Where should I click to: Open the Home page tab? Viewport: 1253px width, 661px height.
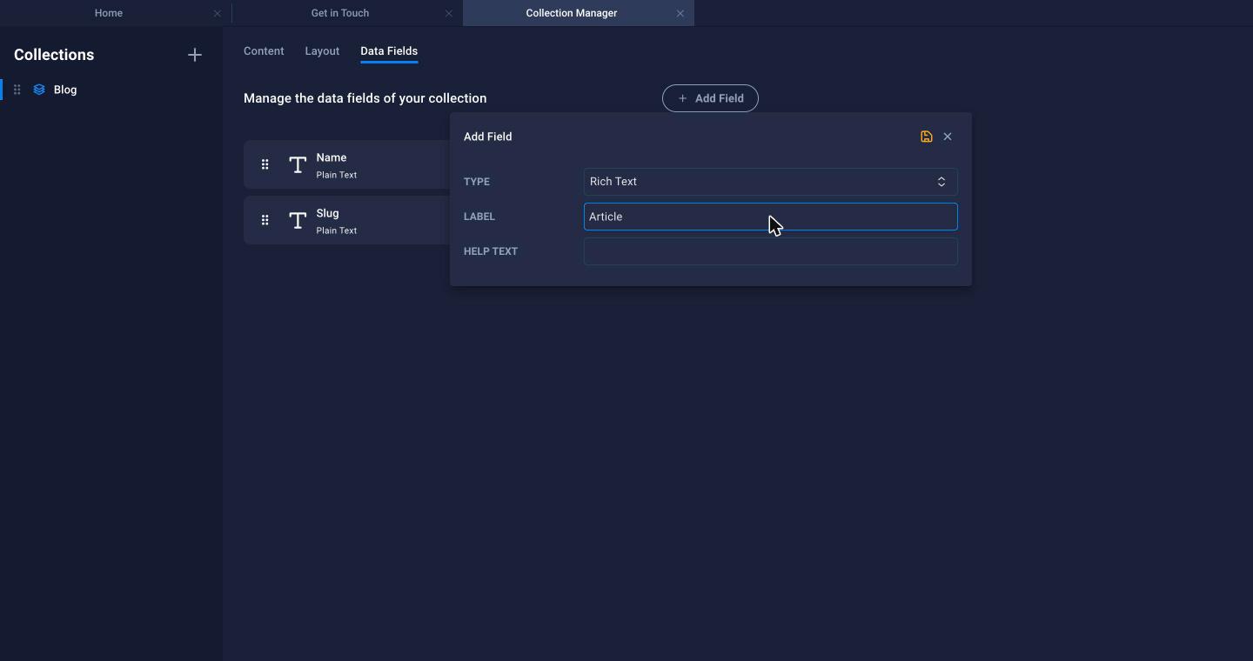pos(109,13)
